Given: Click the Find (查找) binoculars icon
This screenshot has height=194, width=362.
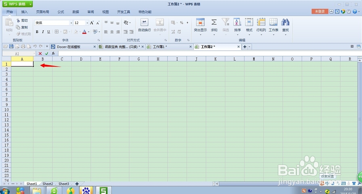Looking at the screenshot, I should 285,22.
